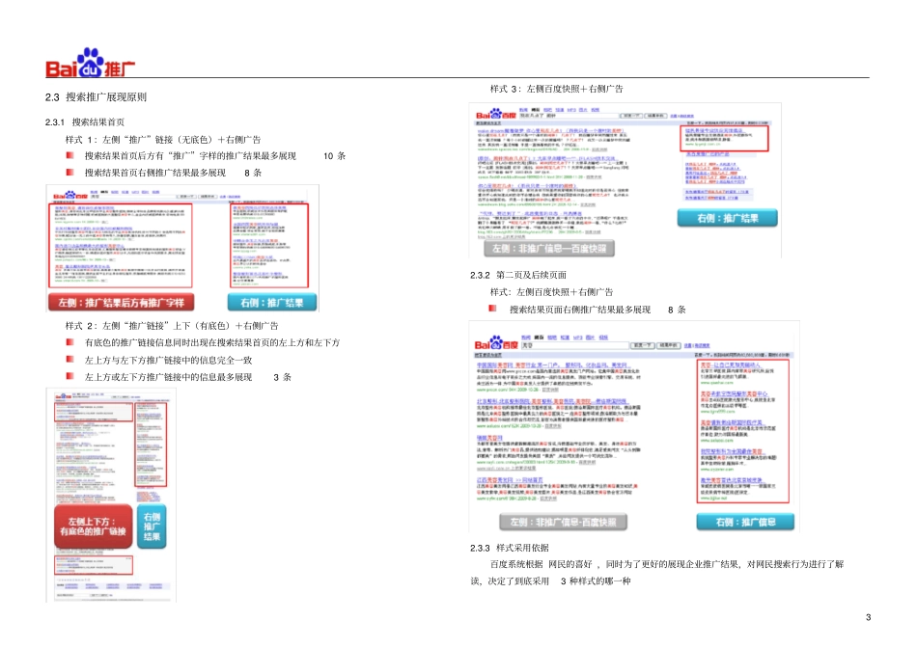Image resolution: width=917 pixels, height=648 pixels.
Task: Open the 样式 1 search results screenshot
Action: [182, 248]
